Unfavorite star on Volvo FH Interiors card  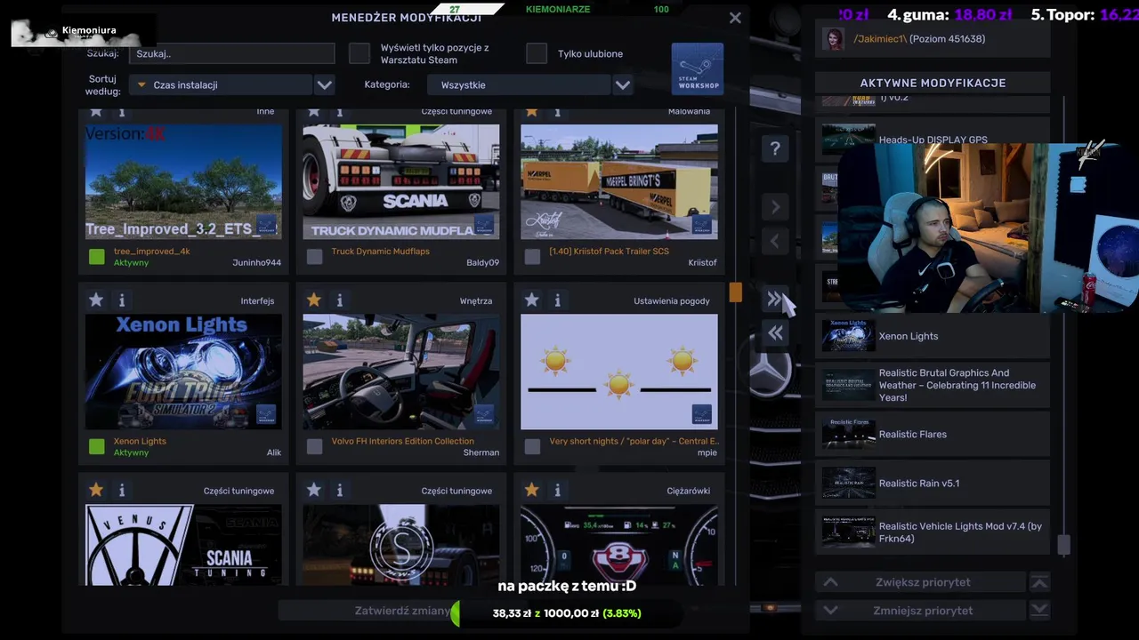[314, 300]
